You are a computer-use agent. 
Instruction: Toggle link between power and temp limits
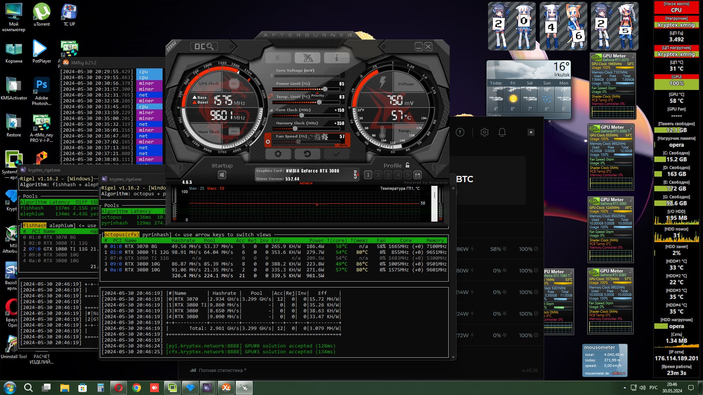point(270,96)
